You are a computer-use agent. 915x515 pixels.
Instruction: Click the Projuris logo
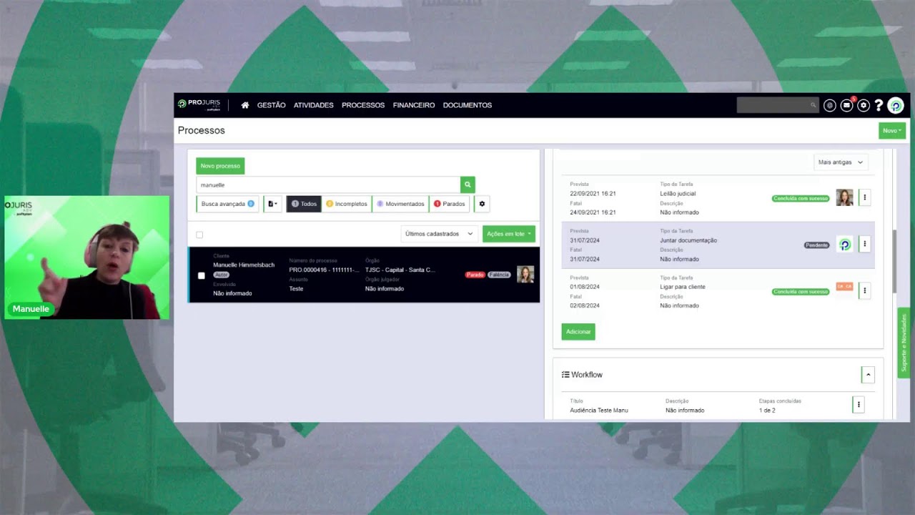pos(199,104)
